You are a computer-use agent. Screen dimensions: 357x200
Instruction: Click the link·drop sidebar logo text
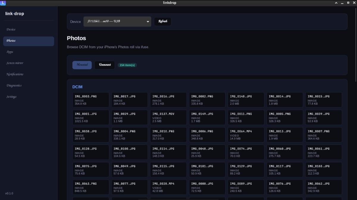[15, 14]
